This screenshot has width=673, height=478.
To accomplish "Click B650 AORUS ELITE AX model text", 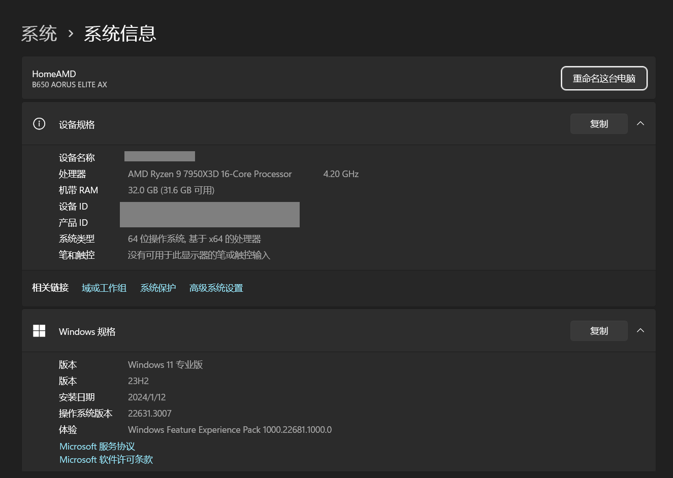I will pos(70,85).
